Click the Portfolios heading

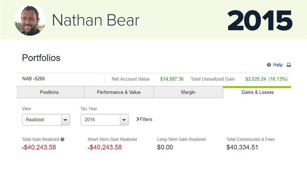(41, 58)
